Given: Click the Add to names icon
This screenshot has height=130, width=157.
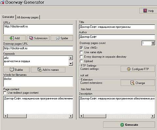Looking at the screenshot, I should (39, 70).
